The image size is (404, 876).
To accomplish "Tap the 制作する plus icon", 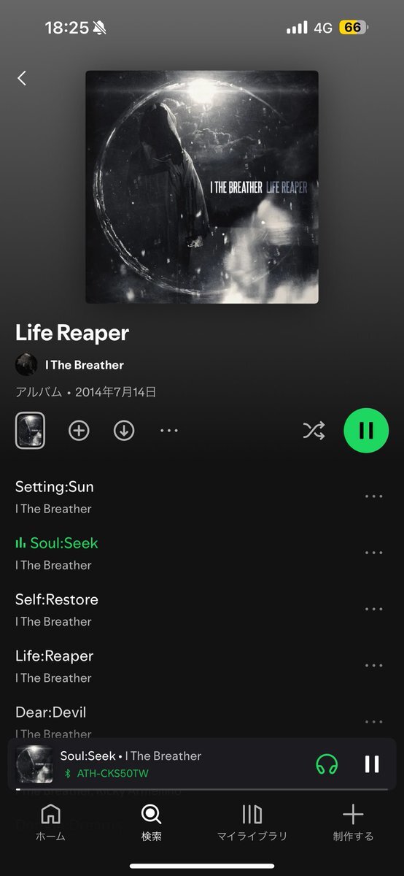I will click(353, 815).
